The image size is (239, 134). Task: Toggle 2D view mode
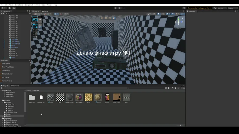pos(154,14)
